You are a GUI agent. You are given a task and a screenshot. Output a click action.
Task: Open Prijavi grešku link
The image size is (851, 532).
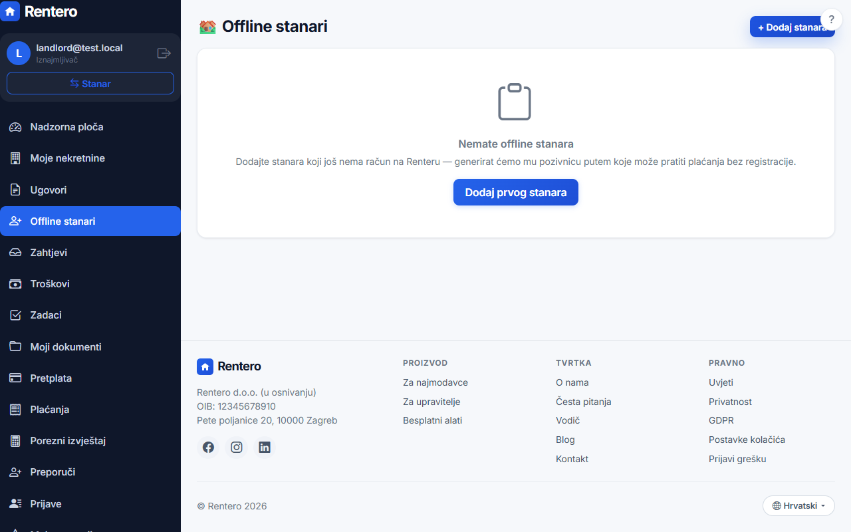(x=737, y=459)
